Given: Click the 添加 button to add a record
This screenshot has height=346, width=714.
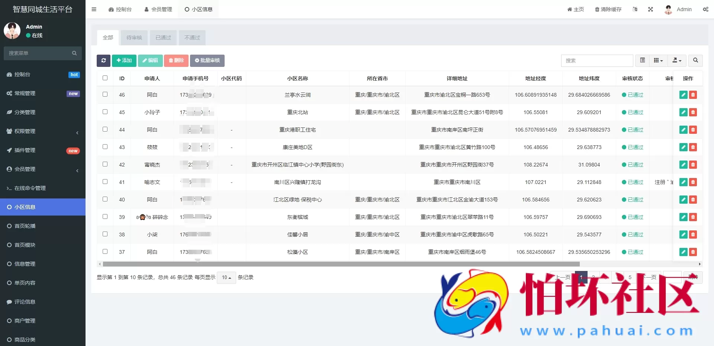Looking at the screenshot, I should coord(124,60).
